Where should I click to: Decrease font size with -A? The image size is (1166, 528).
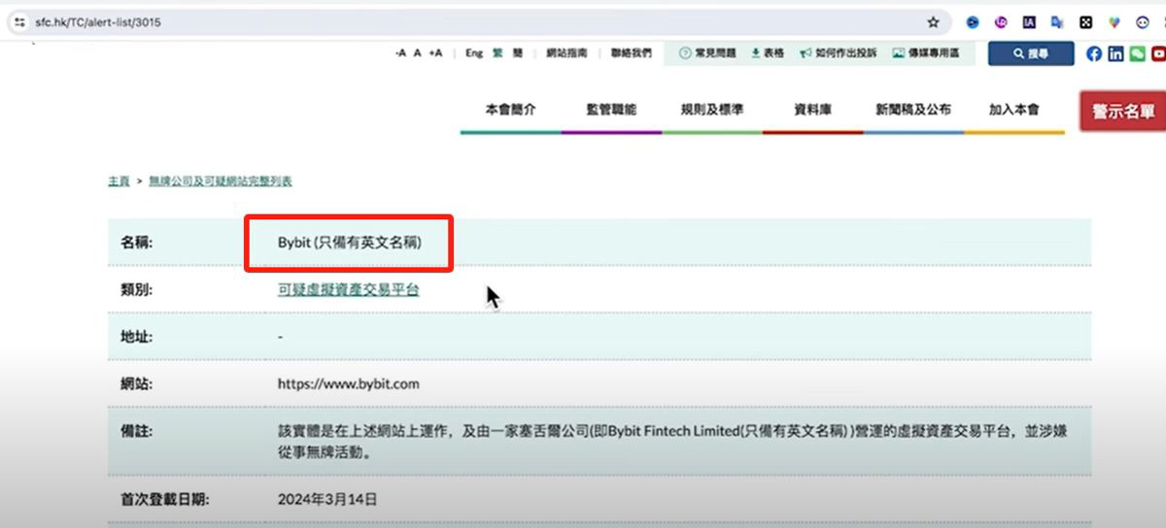tap(400, 53)
